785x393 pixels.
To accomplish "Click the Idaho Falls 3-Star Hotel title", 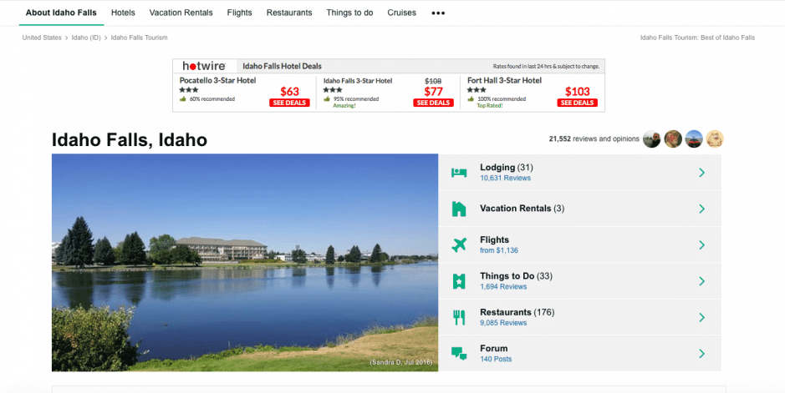I will click(358, 81).
